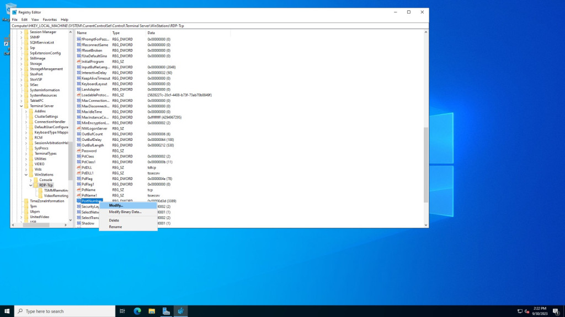Choose Modify Binary Data... in context menu
565x317 pixels.
click(x=128, y=212)
